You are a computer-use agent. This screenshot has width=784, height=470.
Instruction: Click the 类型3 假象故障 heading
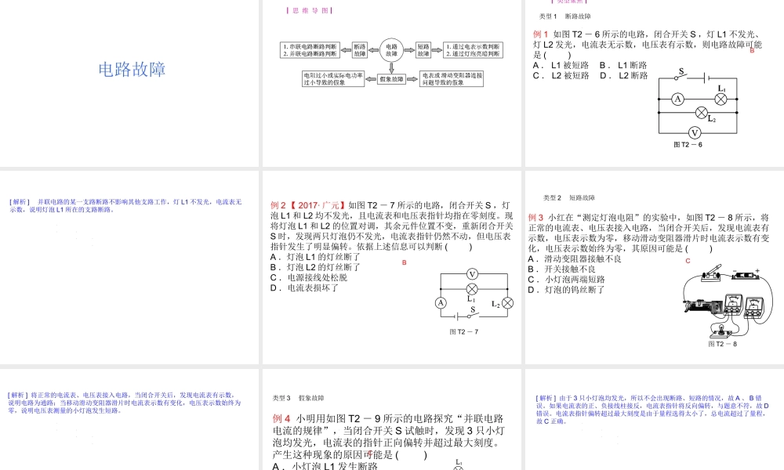(299, 398)
